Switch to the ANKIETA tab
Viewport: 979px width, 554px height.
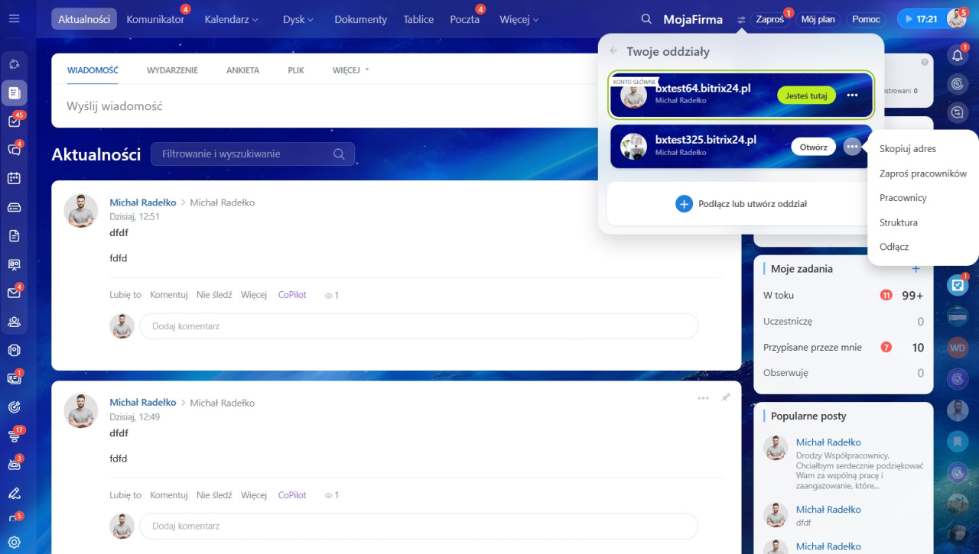pyautogui.click(x=242, y=70)
